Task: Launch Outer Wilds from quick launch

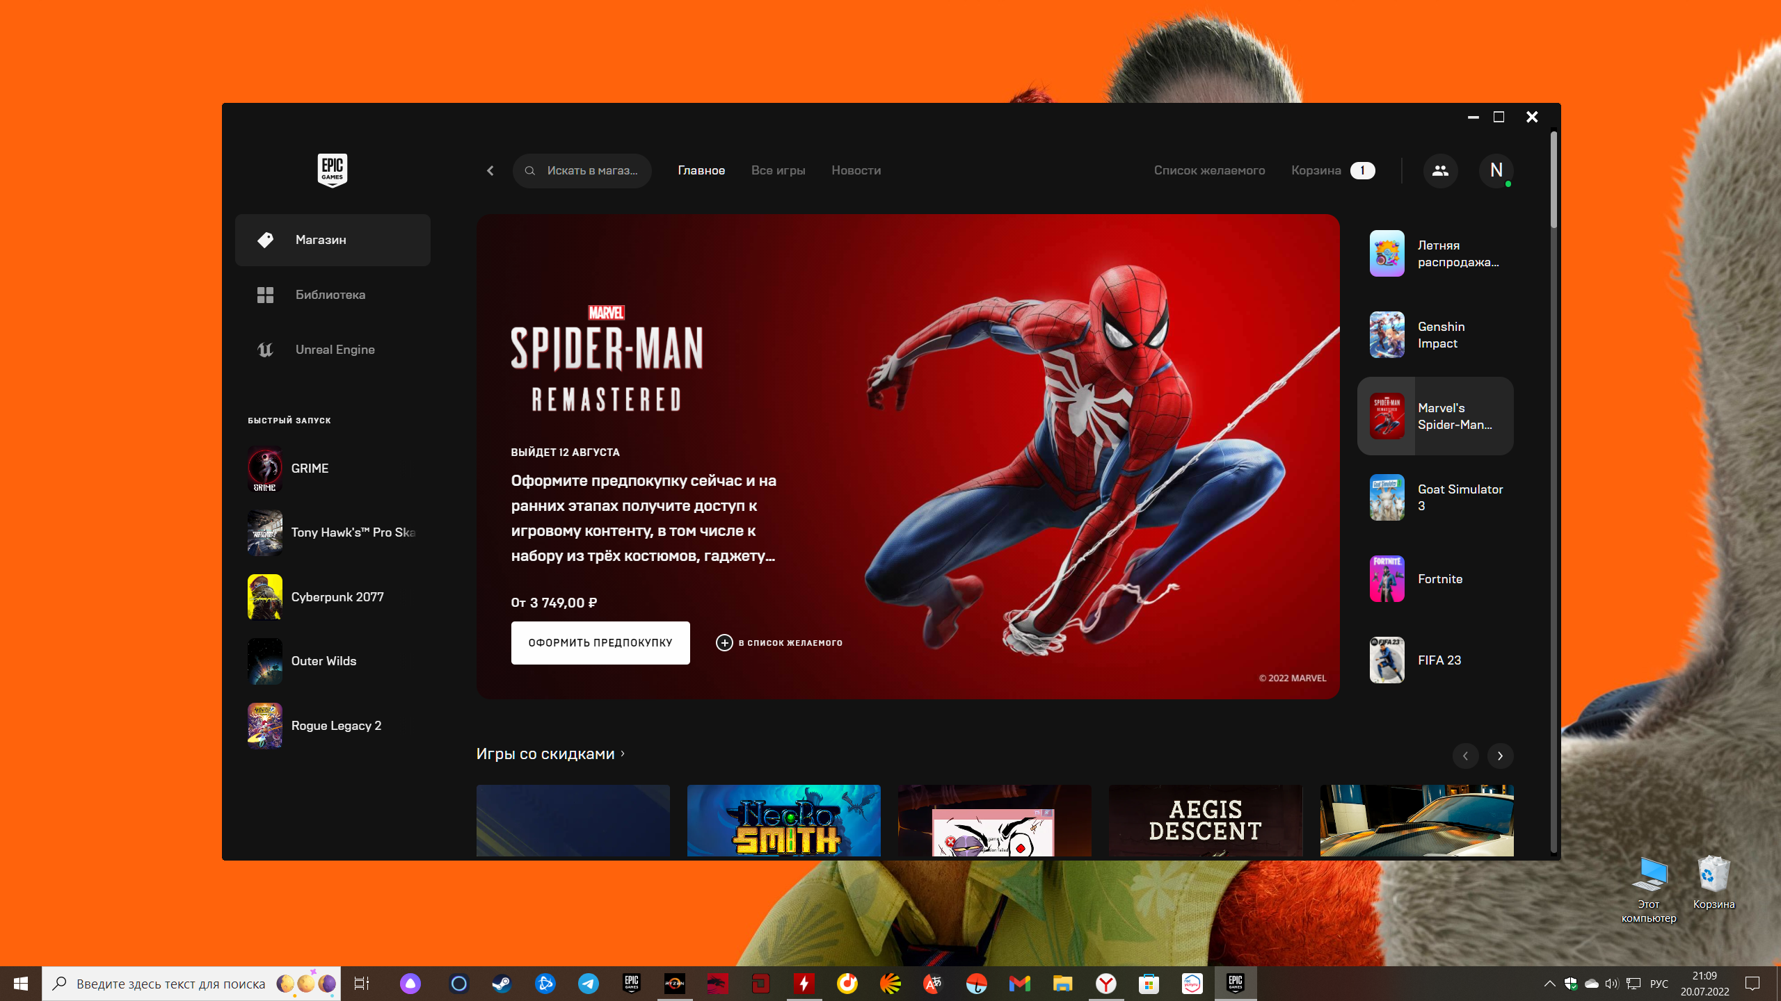Action: coord(333,661)
